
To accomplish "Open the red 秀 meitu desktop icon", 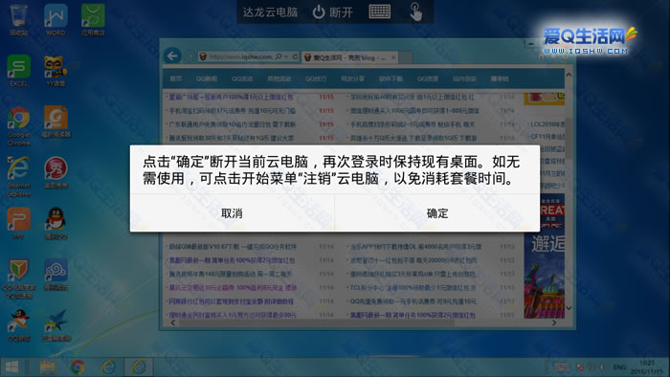I will pyautogui.click(x=56, y=172).
